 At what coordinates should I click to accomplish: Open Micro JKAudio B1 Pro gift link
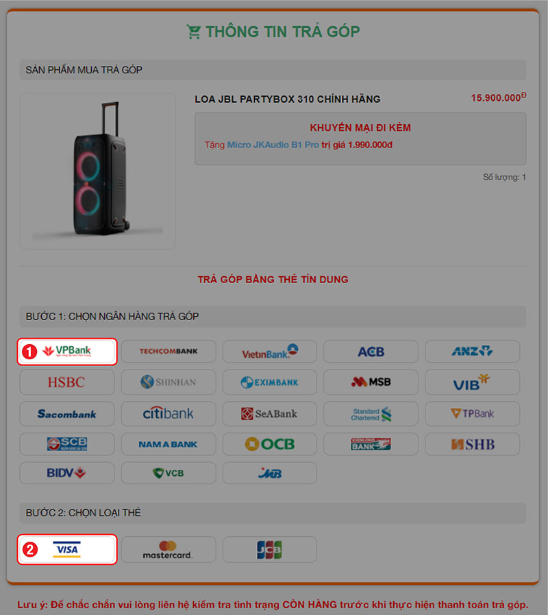tap(273, 145)
